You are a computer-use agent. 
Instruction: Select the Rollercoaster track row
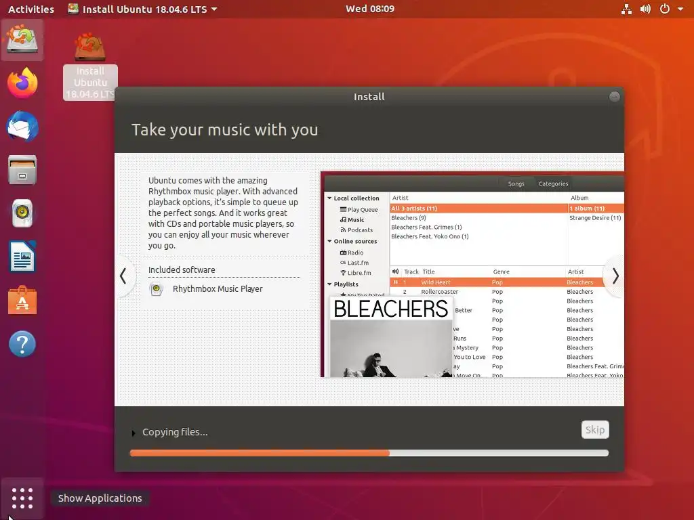click(507, 291)
